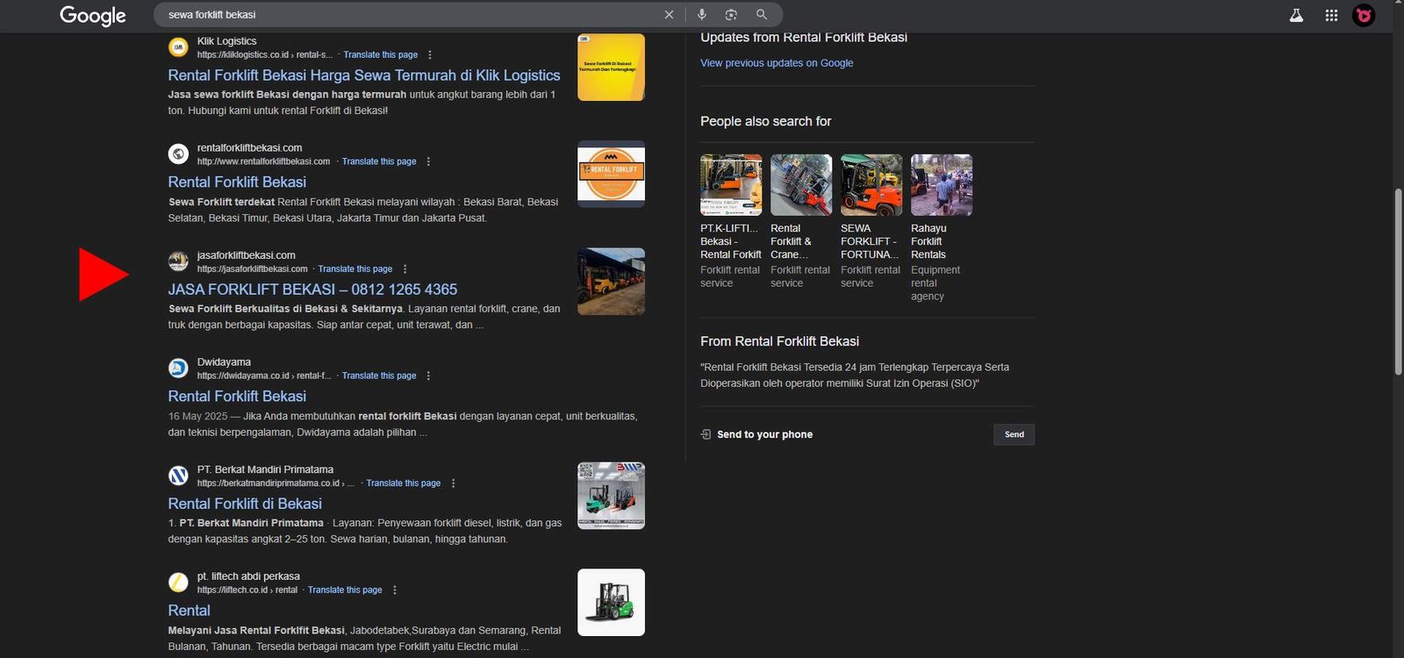This screenshot has height=658, width=1404.
Task: Open SEWA FORKLIFT - FORTUNA related card
Action: pos(871,222)
